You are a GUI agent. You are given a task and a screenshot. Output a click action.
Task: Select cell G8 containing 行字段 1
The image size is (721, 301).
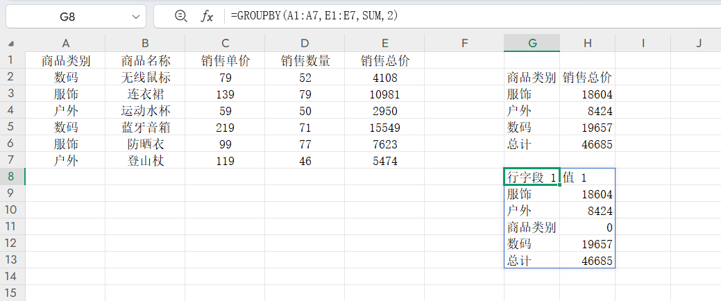coord(532,177)
